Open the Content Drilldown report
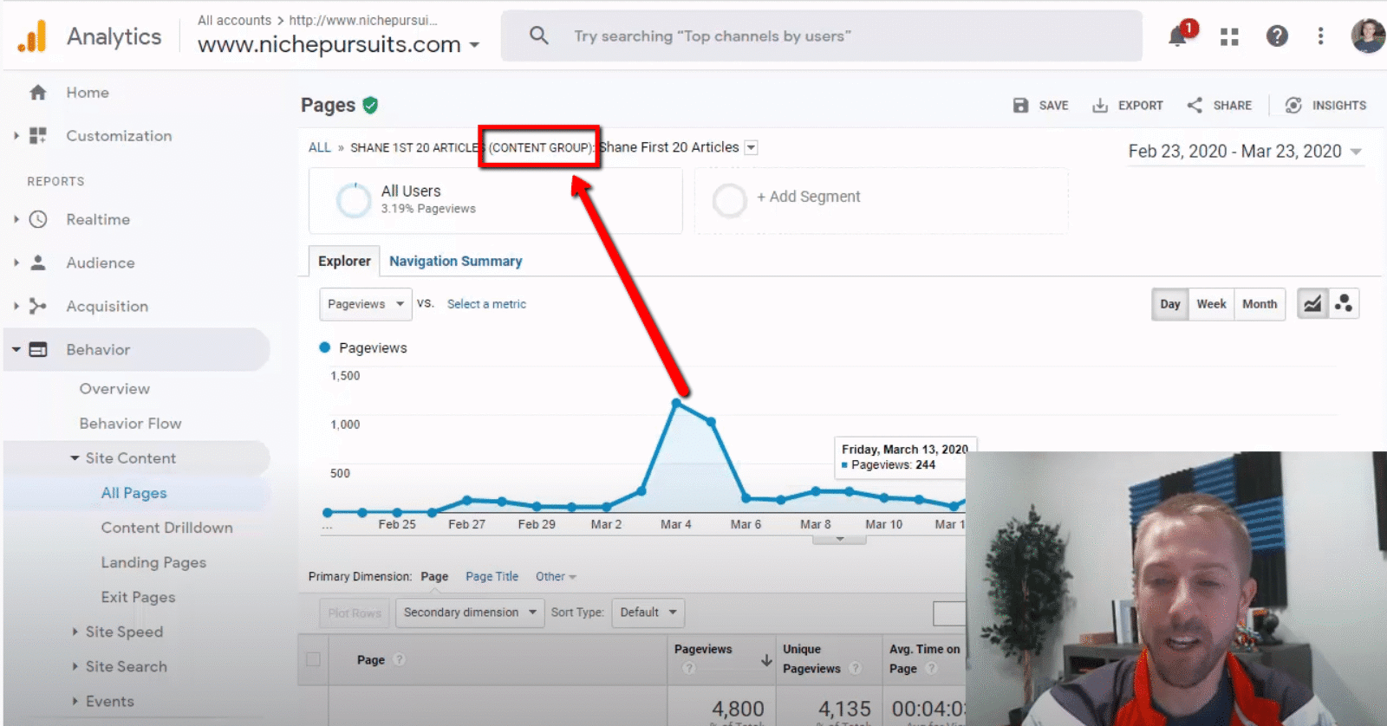 166,528
